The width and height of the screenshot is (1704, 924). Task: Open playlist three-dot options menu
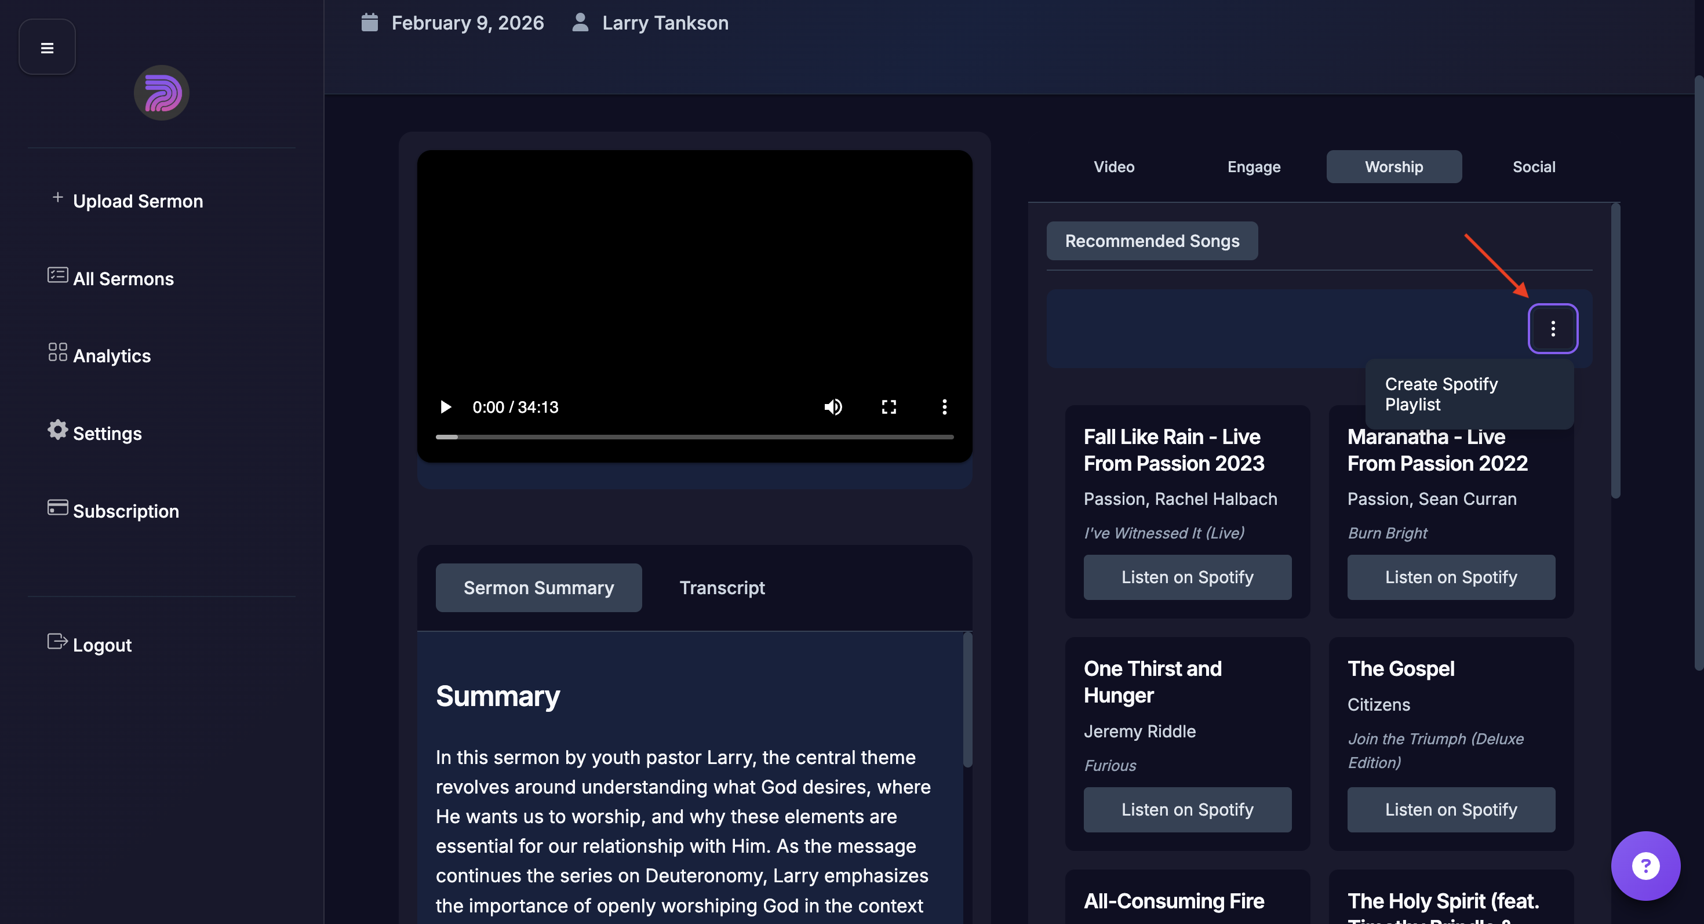tap(1553, 329)
